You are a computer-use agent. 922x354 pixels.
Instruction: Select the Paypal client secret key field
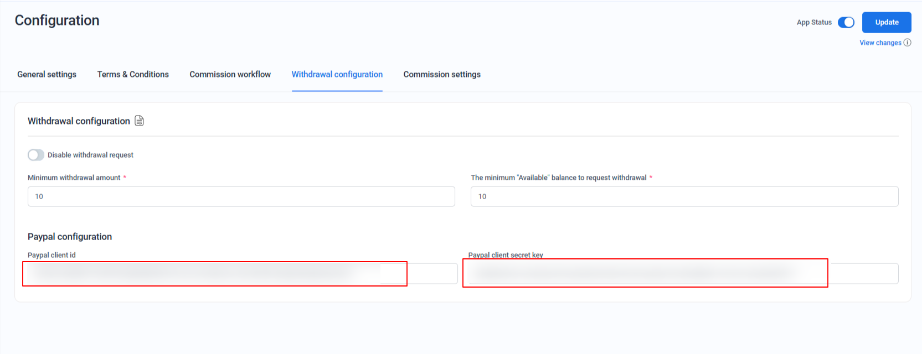681,273
